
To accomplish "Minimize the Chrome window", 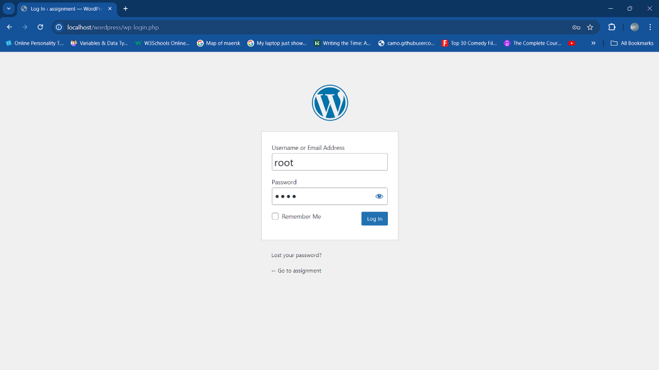I will [611, 8].
